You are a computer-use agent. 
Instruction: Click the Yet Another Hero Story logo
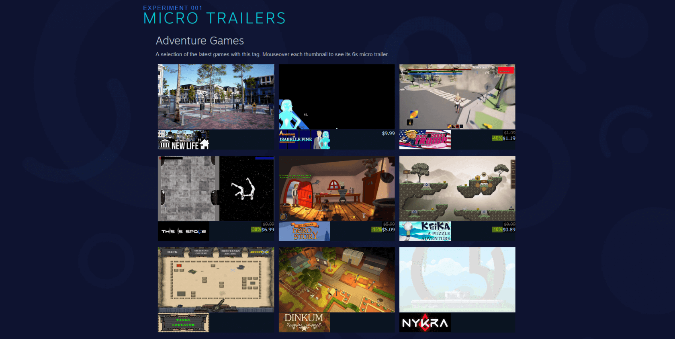point(305,231)
